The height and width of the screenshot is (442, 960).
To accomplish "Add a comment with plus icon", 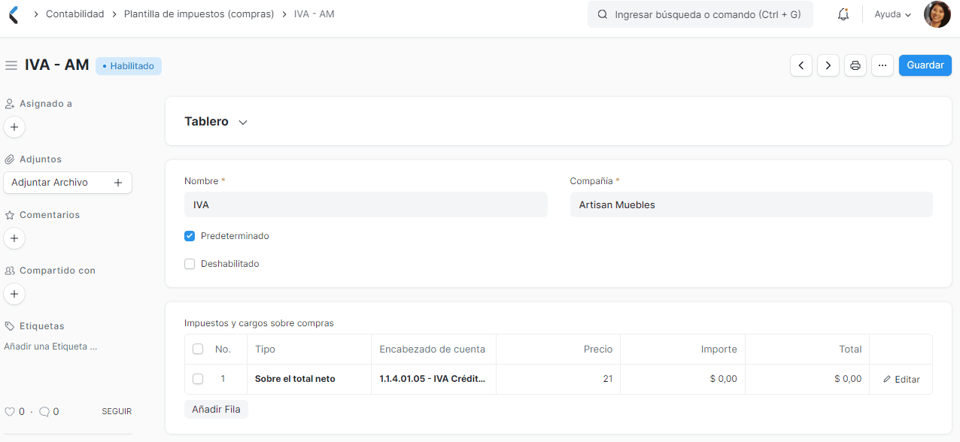I will pos(14,238).
